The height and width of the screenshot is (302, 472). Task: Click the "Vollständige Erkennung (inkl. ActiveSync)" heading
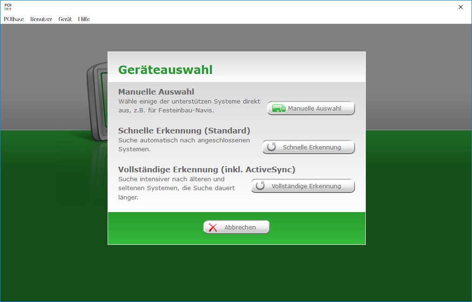coord(206,169)
